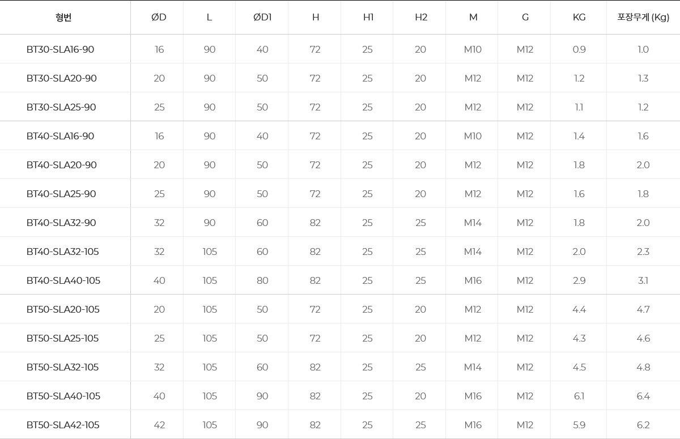This screenshot has height=439, width=680.
Task: Select the M14 cell in the BT40-SLA32-90 row
Action: [x=473, y=223]
